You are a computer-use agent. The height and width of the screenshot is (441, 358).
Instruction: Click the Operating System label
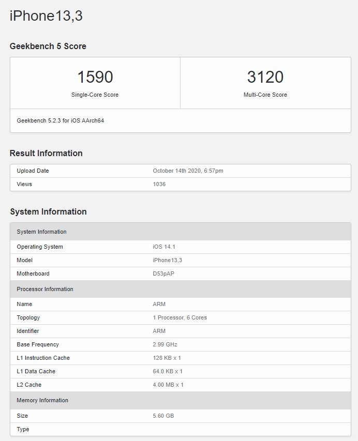point(40,247)
